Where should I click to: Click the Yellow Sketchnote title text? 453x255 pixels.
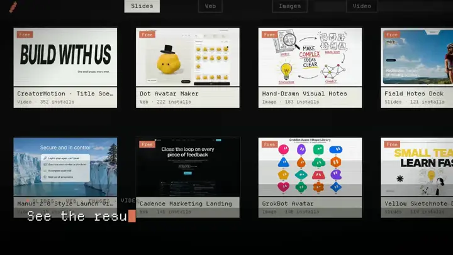418,203
